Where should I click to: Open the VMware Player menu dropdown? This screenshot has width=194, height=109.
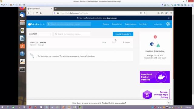4,5
